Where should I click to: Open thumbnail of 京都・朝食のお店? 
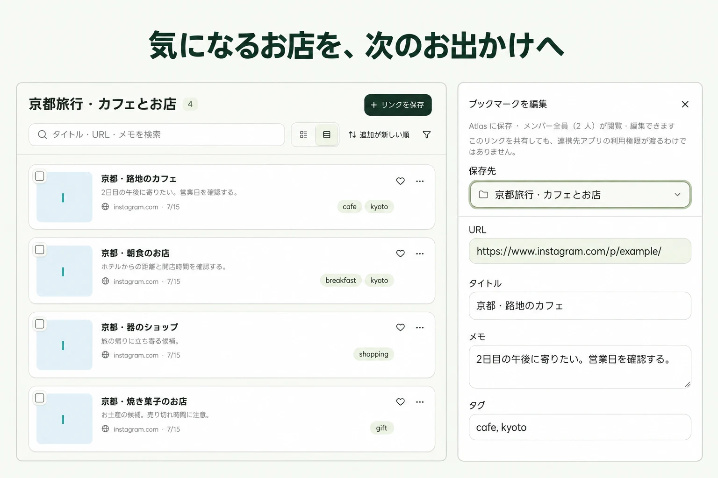pyautogui.click(x=65, y=271)
